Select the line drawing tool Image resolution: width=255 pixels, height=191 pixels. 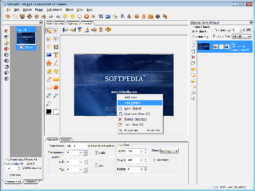(56, 63)
